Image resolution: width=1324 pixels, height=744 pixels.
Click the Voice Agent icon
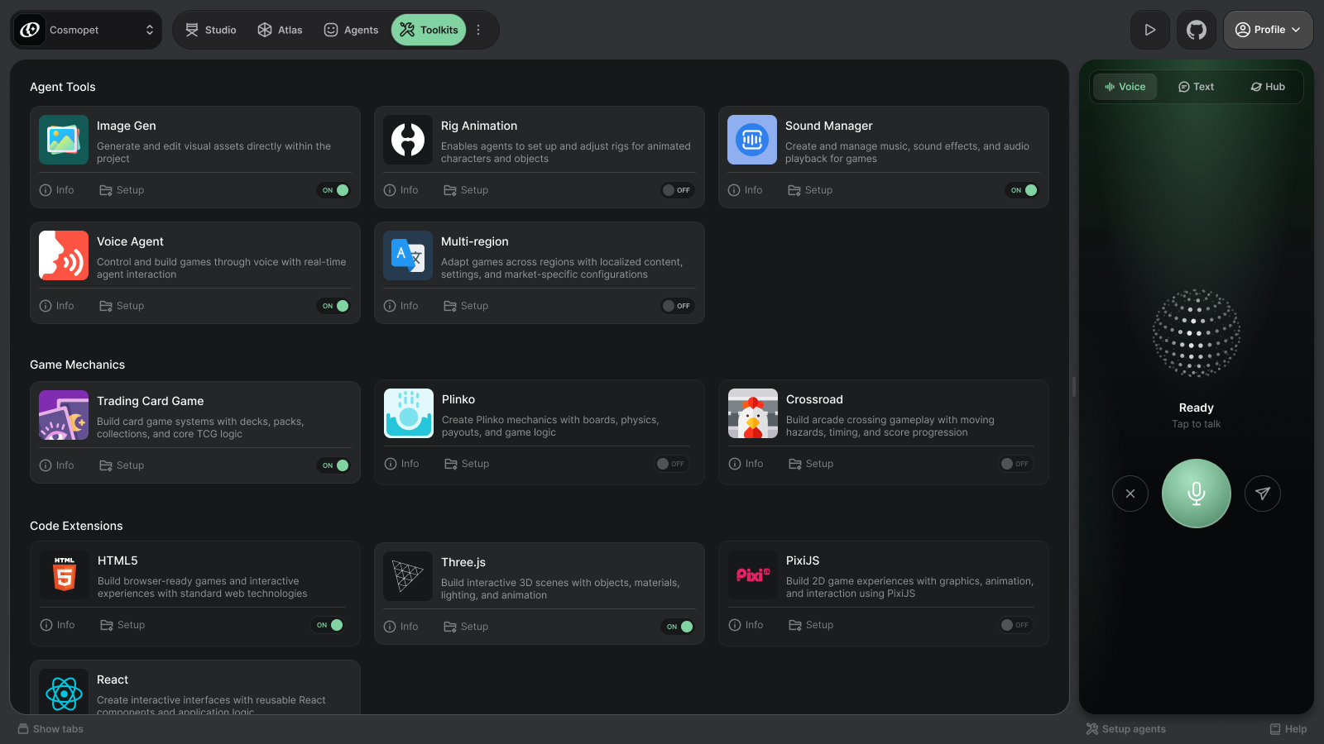click(64, 255)
